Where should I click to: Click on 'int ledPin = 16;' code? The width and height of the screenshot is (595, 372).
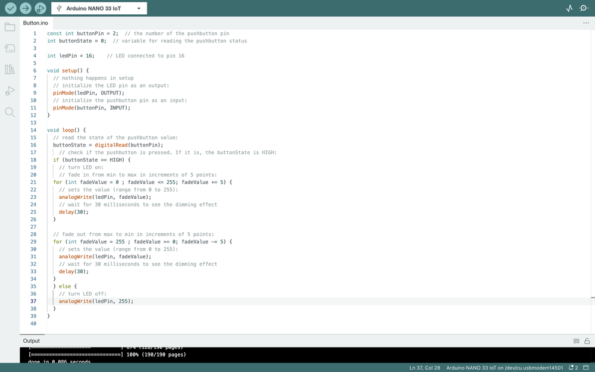[71, 55]
